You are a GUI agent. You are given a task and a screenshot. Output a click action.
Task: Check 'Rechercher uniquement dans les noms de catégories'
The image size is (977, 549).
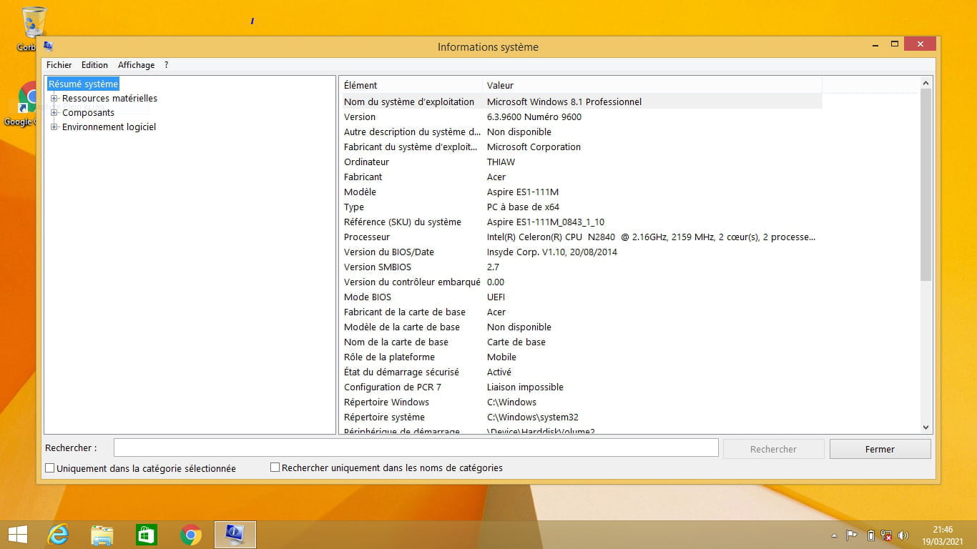click(x=275, y=468)
